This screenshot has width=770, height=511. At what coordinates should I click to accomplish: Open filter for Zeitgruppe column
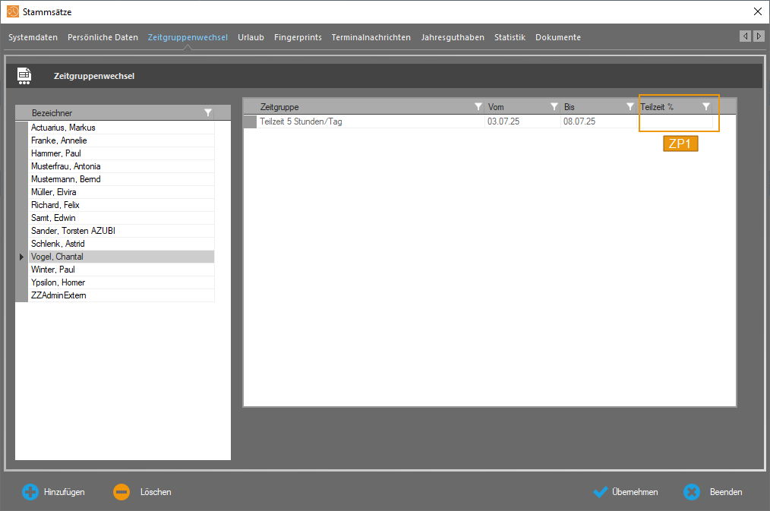coord(478,107)
